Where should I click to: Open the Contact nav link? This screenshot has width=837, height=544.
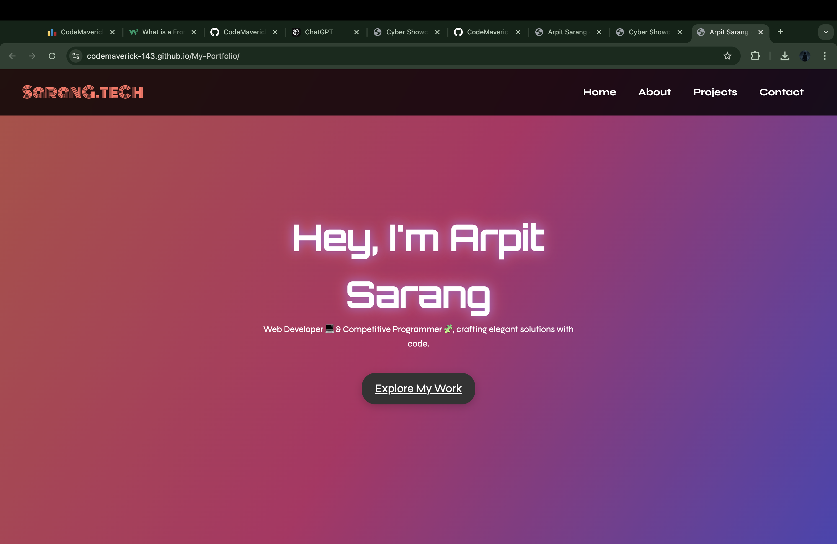(781, 92)
